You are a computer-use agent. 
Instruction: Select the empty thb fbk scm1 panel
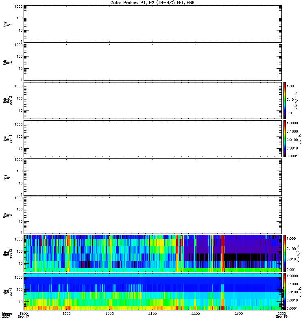pos(152,139)
